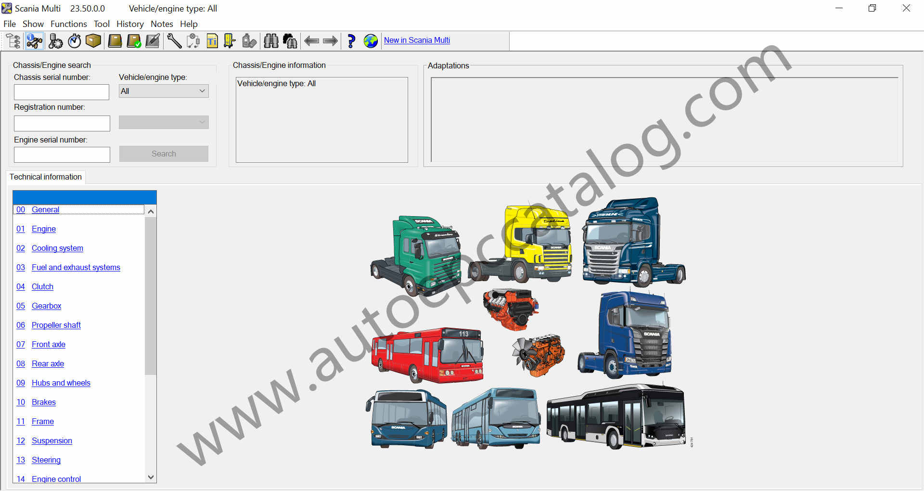Select the chassis information icon

point(34,41)
